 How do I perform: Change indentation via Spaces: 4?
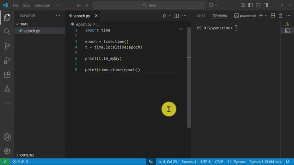pyautogui.click(x=189, y=162)
